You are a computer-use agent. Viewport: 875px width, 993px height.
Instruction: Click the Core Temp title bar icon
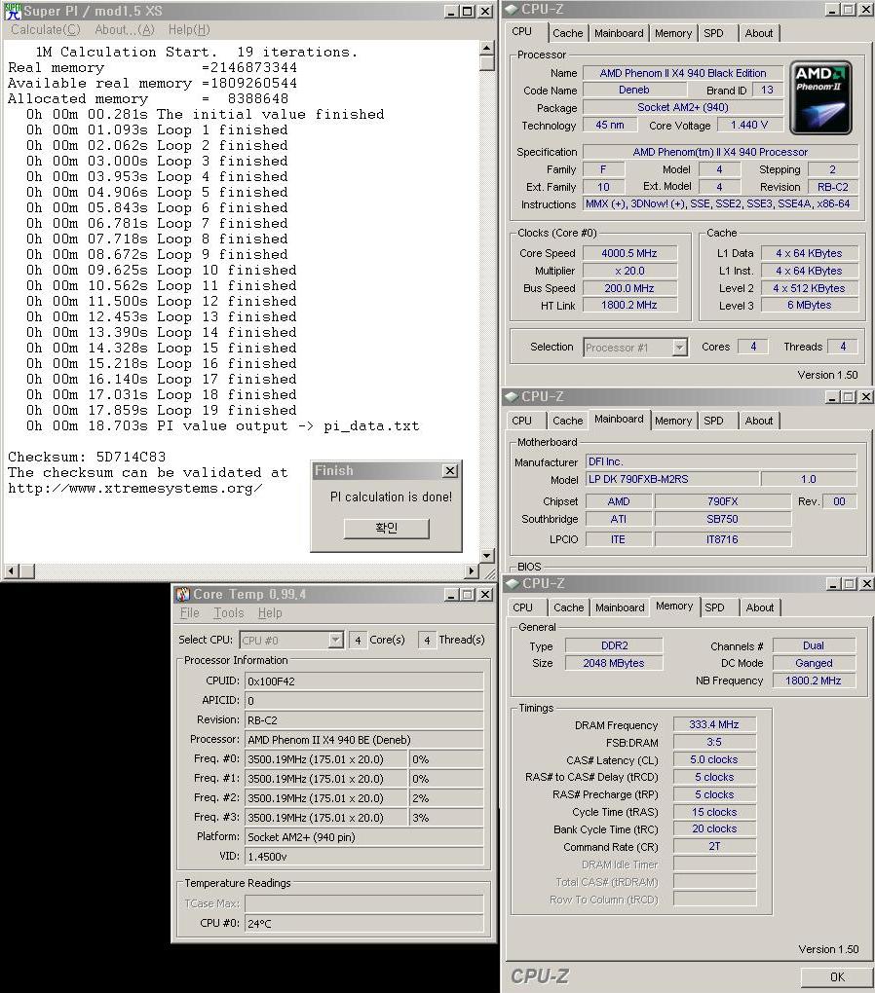(183, 595)
